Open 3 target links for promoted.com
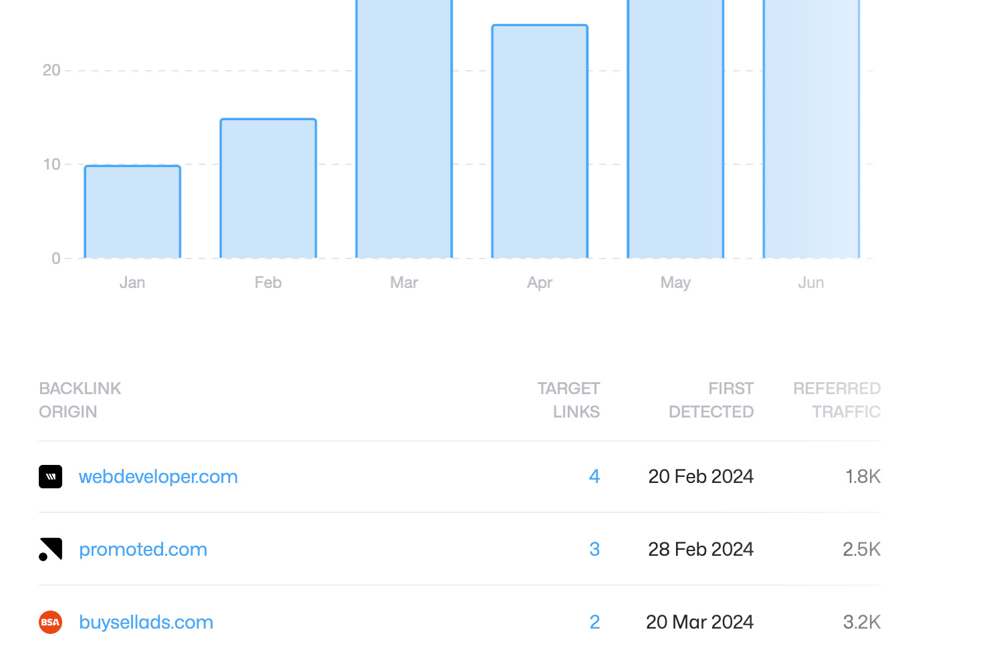 click(594, 549)
